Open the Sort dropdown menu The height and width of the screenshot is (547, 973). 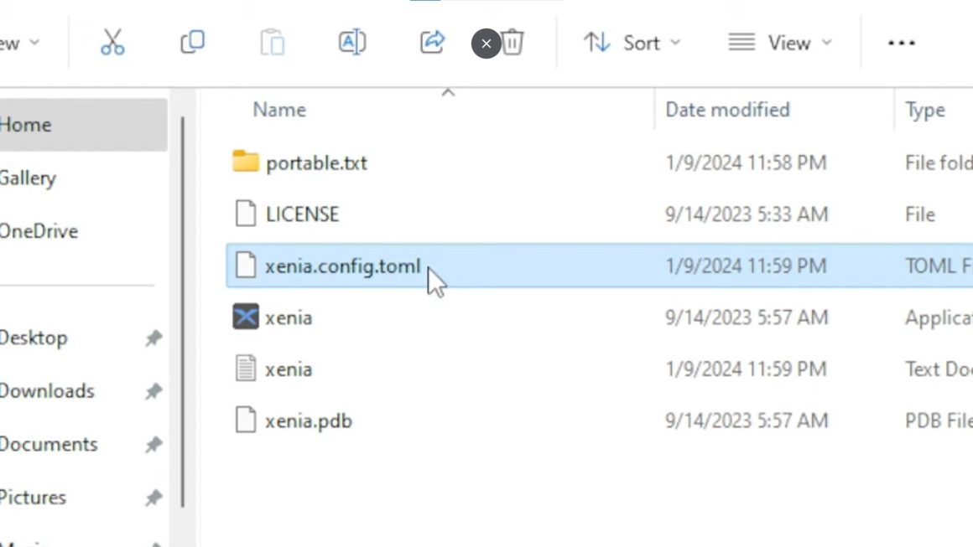[632, 43]
